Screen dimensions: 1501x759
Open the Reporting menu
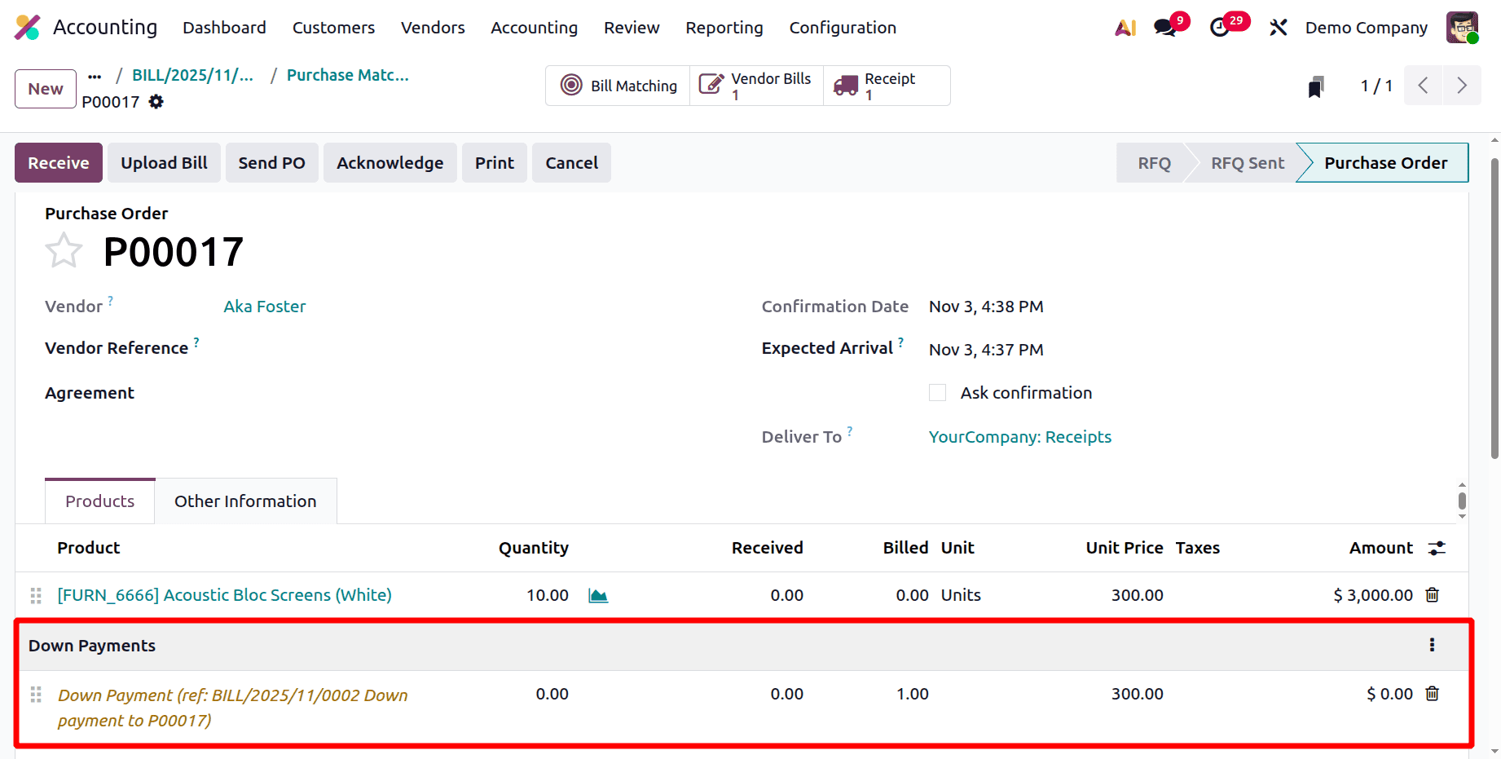click(724, 27)
